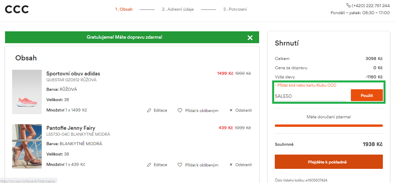Click the phone icon beside the number

[x=348, y=5]
